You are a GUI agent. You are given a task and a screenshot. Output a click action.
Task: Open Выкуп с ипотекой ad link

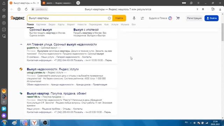tap(86, 30)
